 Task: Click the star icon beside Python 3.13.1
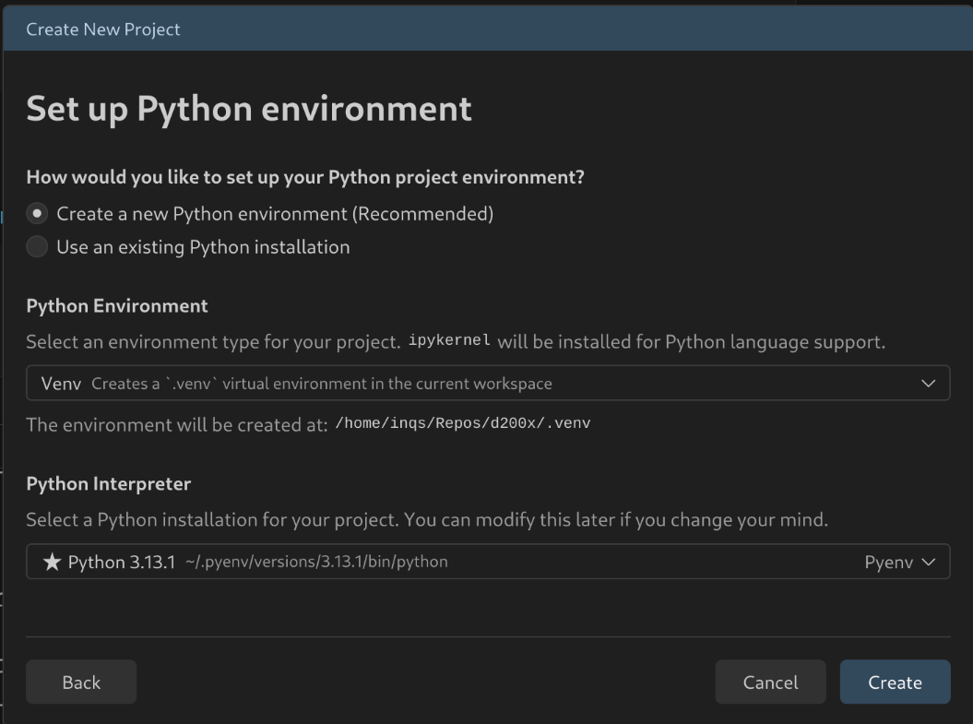pyautogui.click(x=52, y=562)
